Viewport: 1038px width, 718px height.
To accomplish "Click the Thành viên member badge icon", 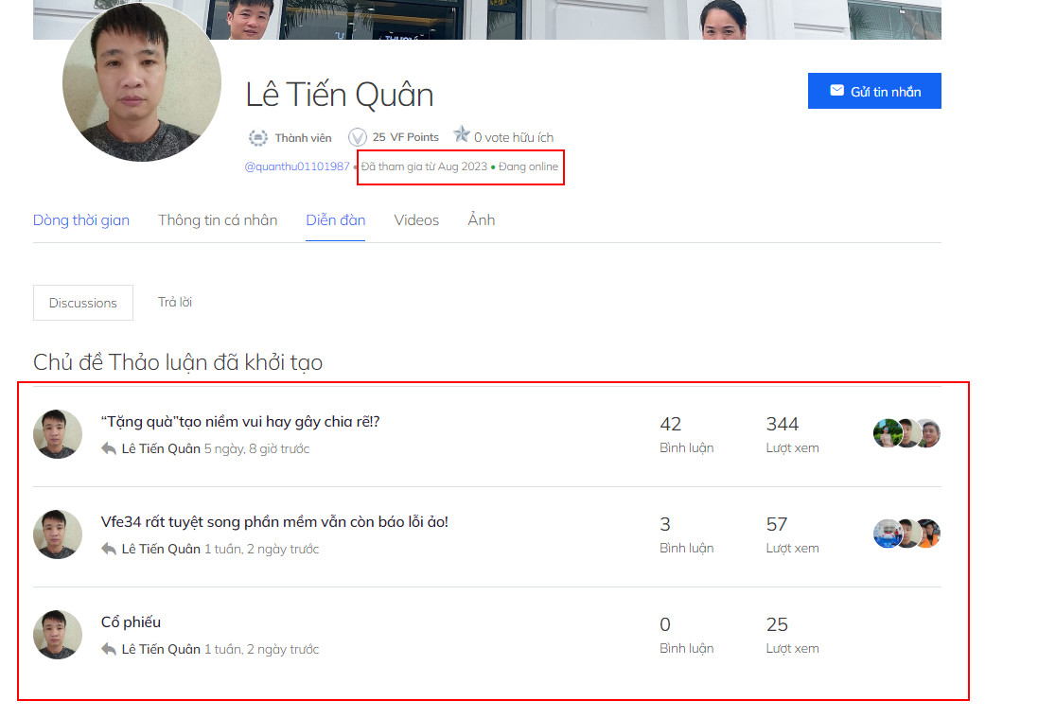I will [257, 138].
